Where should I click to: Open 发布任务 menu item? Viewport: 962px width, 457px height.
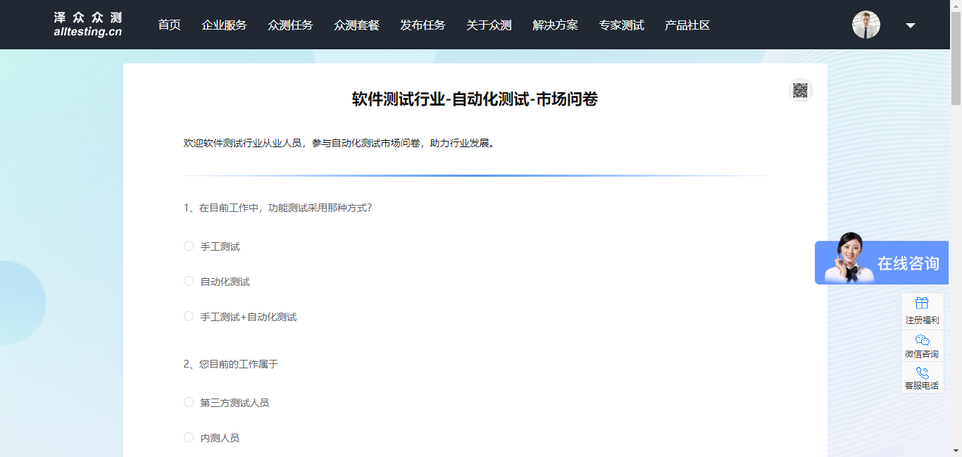[x=423, y=25]
